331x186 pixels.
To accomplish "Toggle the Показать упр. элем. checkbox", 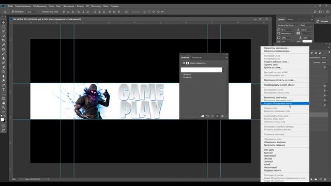I will (x=40, y=12).
